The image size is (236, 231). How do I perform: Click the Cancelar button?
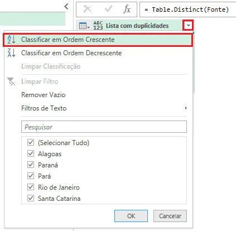point(170,216)
